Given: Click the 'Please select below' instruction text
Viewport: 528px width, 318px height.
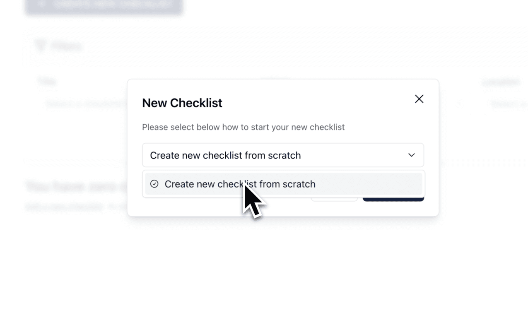Looking at the screenshot, I should (x=243, y=127).
